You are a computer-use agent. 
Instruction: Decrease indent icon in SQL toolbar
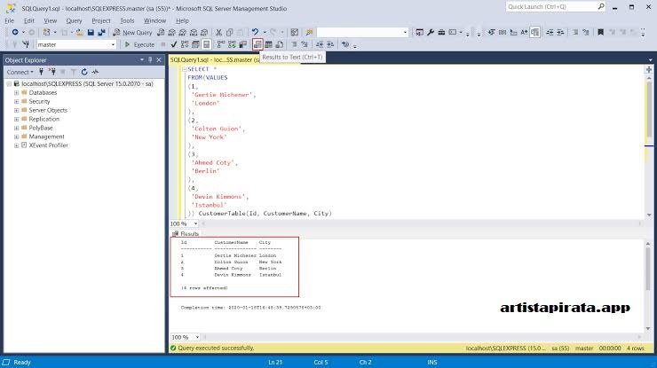pyautogui.click(x=320, y=44)
